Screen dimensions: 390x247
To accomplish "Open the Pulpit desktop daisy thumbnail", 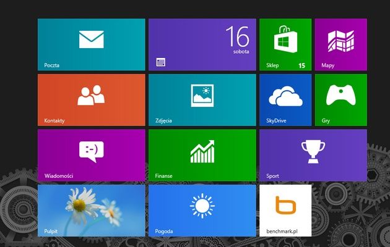I will 91,211.
